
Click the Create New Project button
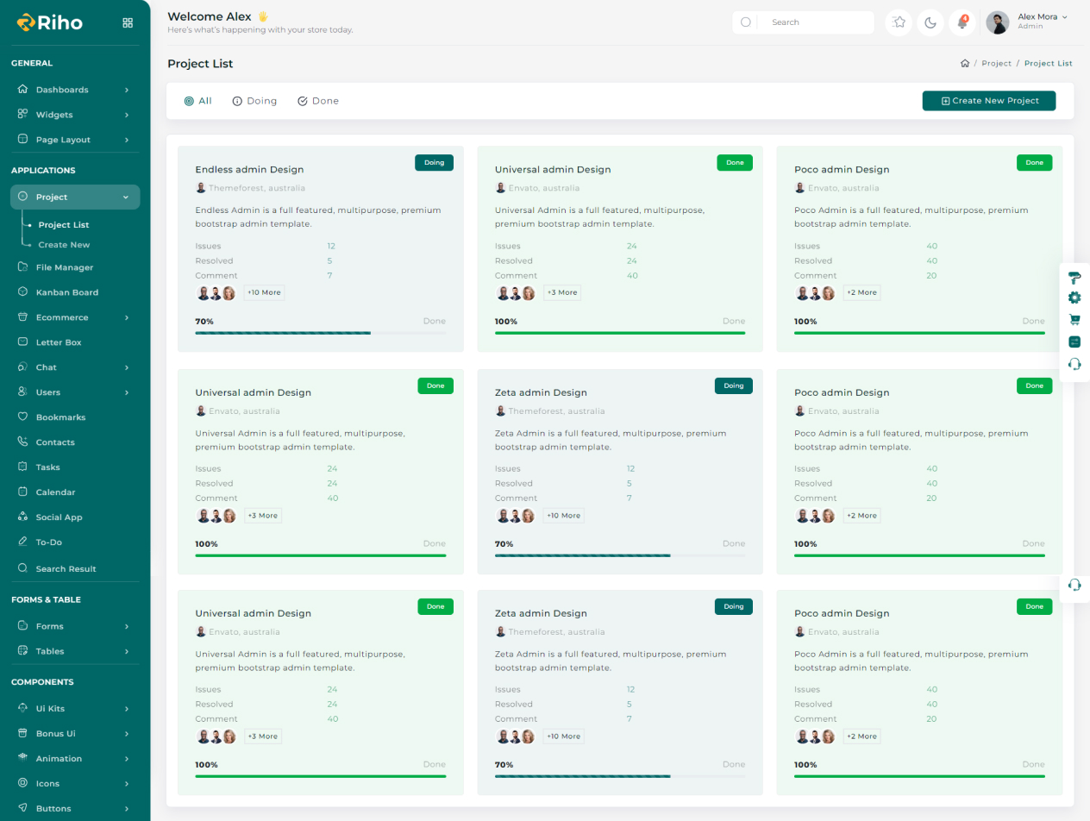988,101
